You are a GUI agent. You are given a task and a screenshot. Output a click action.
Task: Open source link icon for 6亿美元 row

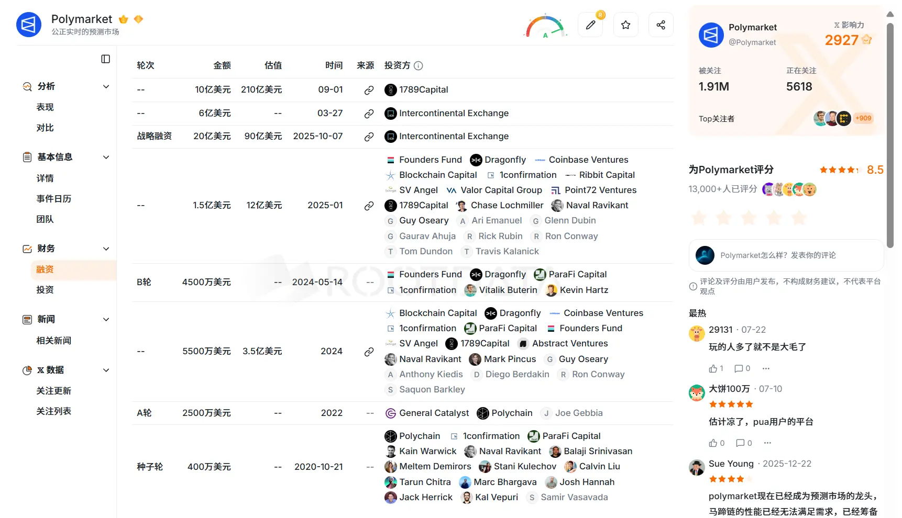point(369,114)
